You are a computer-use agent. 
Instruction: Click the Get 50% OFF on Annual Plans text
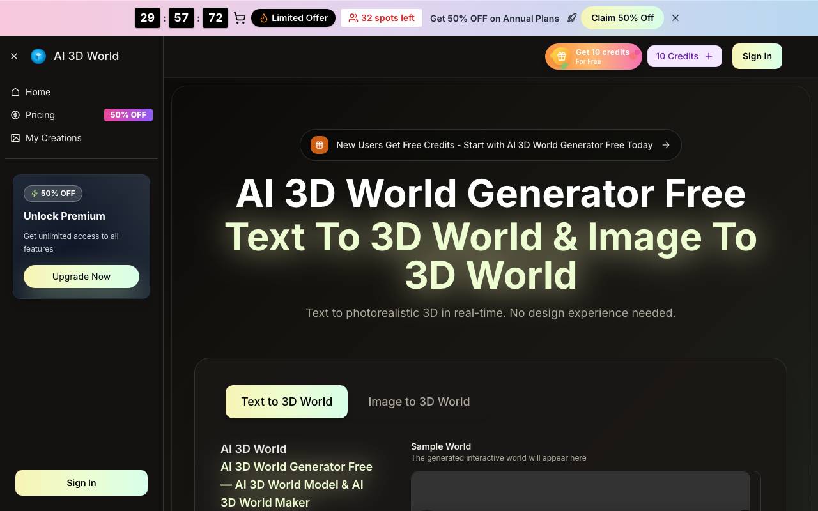pyautogui.click(x=495, y=19)
